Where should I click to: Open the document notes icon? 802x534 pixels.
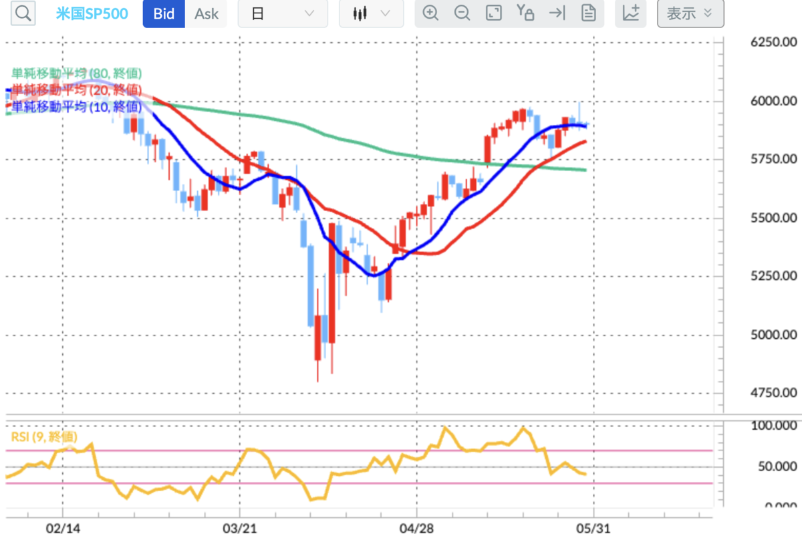pyautogui.click(x=588, y=13)
